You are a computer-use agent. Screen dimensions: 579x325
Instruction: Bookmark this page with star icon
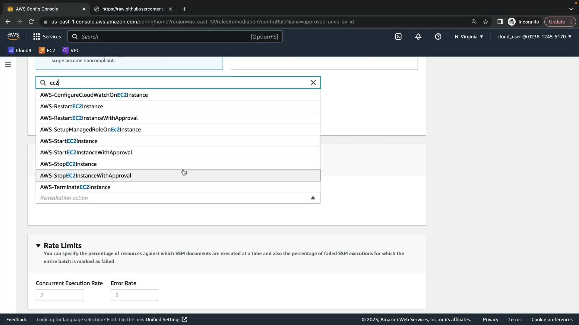[x=486, y=22]
